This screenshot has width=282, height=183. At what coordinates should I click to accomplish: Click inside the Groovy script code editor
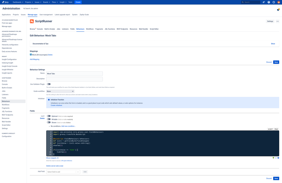coord(162,143)
